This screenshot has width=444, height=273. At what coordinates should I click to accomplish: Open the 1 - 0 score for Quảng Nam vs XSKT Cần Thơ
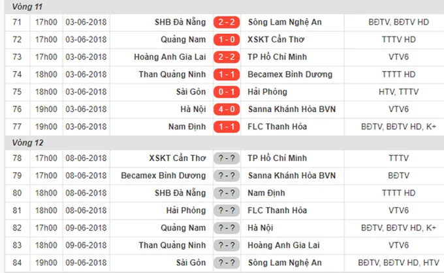[x=227, y=40]
